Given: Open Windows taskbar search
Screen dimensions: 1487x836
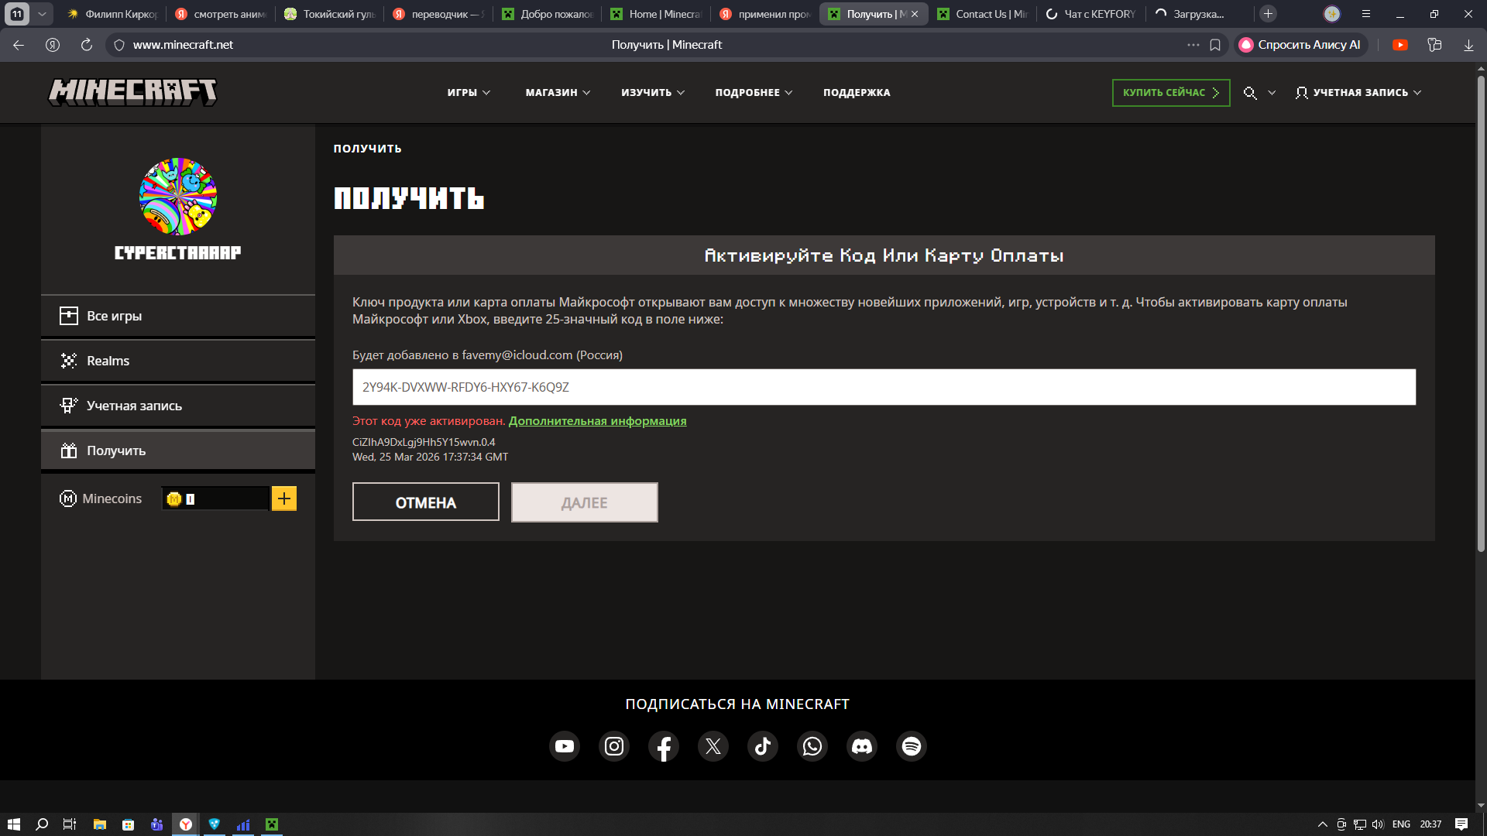Looking at the screenshot, I should click(42, 824).
